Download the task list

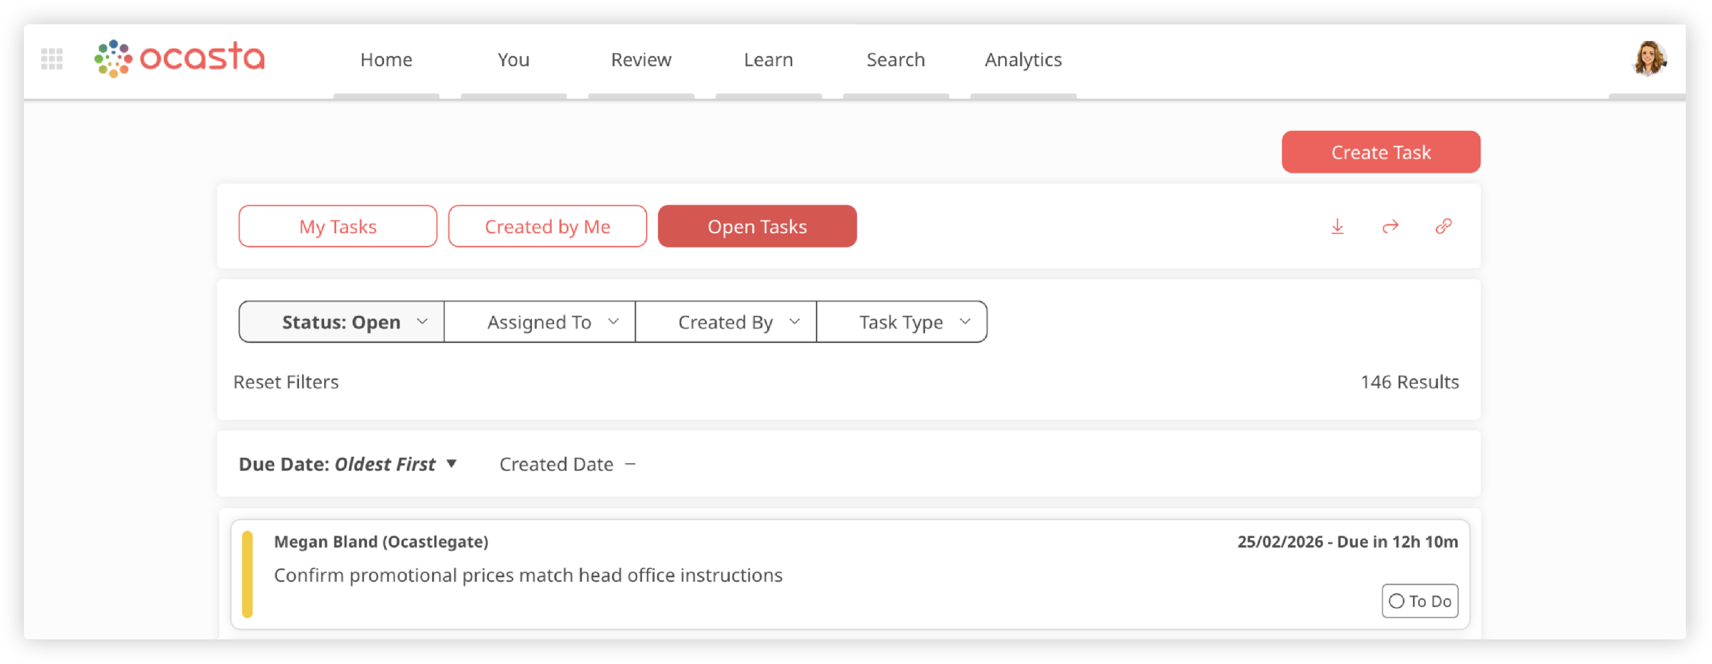click(x=1337, y=226)
